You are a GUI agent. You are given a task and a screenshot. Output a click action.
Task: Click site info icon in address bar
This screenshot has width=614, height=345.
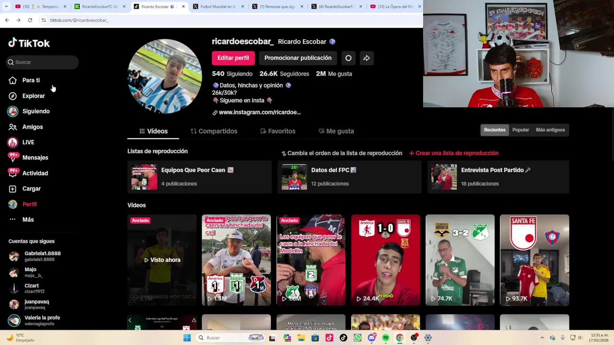click(x=44, y=20)
